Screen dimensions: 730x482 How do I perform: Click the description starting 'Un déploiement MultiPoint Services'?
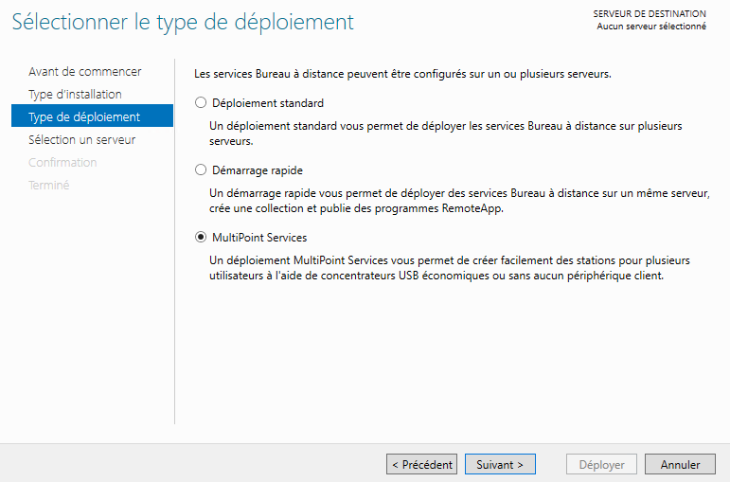point(449,268)
